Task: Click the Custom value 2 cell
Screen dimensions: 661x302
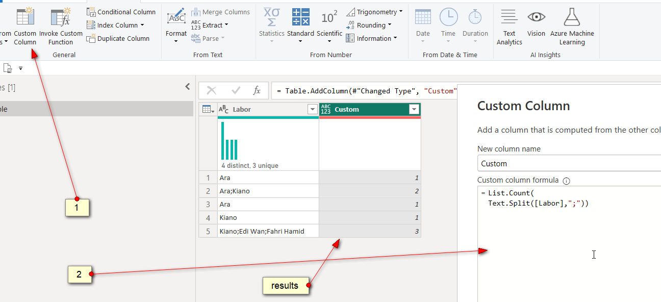Action: click(370, 191)
